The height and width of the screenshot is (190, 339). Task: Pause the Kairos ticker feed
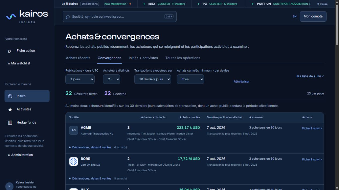(322, 4)
